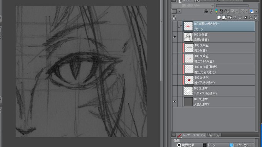Create a new raster layer
262x147 pixels.
(x=219, y=18)
